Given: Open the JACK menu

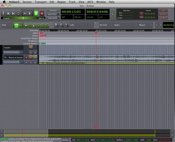Looking at the screenshot, I should coord(90,2).
